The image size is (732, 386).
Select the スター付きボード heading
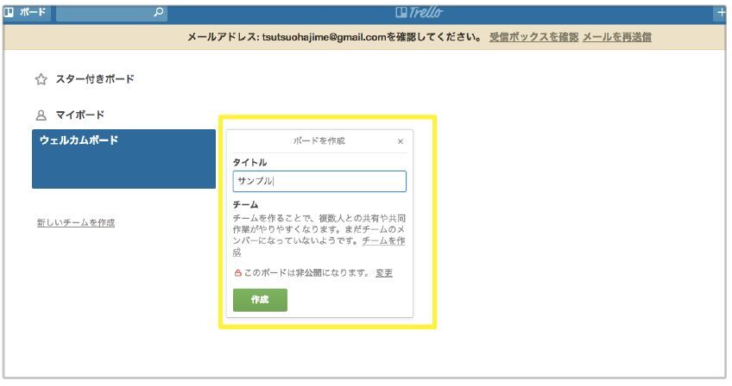(x=95, y=79)
